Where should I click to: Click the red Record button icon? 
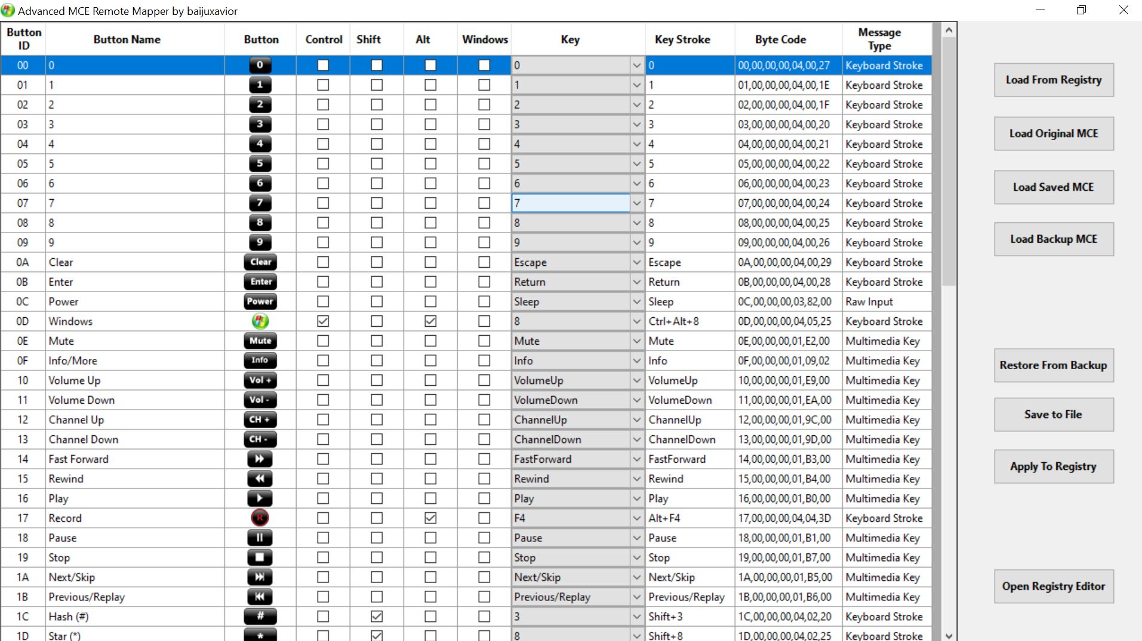point(260,518)
